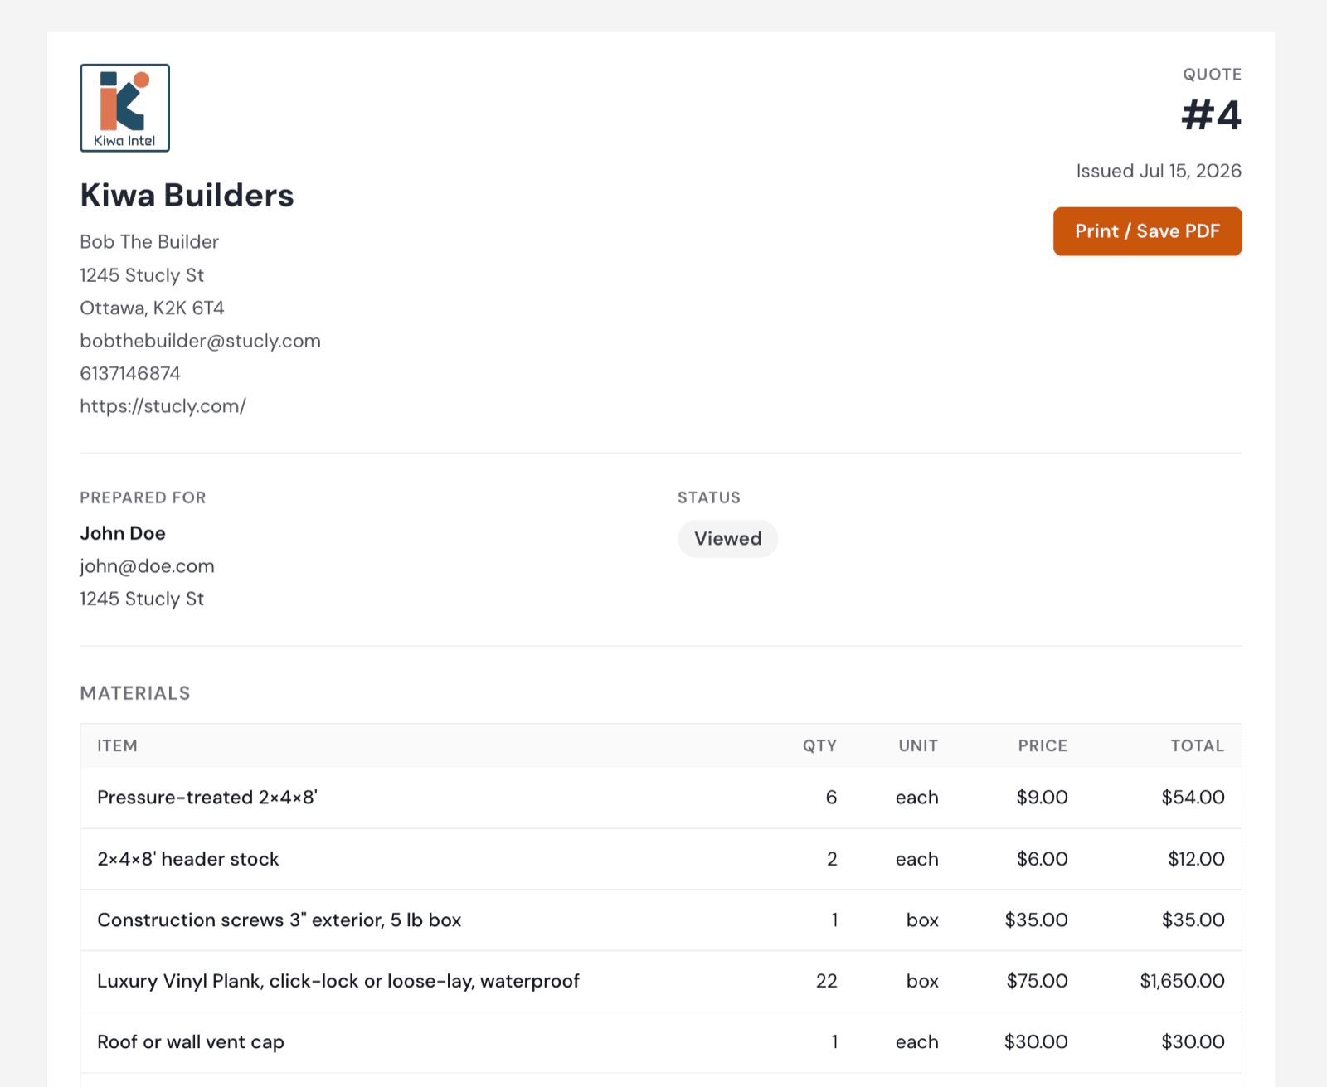Click quantity 2 in the header stock row
1327x1087 pixels.
[x=832, y=859]
